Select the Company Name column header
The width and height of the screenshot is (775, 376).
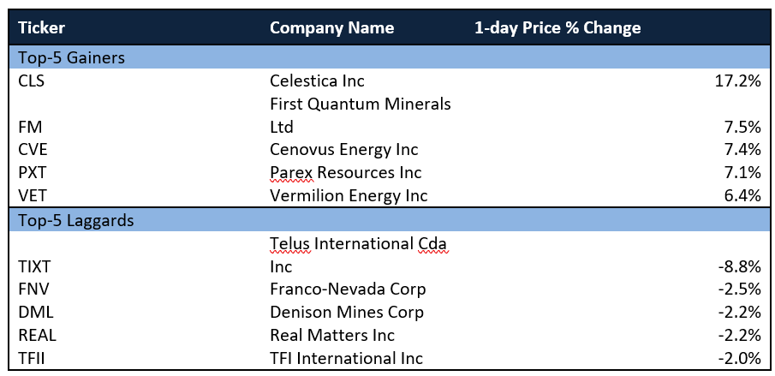pos(331,27)
